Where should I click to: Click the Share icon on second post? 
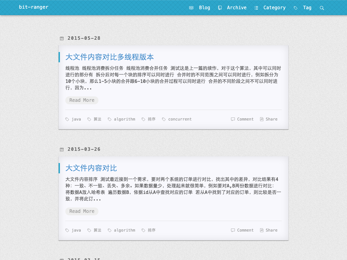click(x=262, y=230)
